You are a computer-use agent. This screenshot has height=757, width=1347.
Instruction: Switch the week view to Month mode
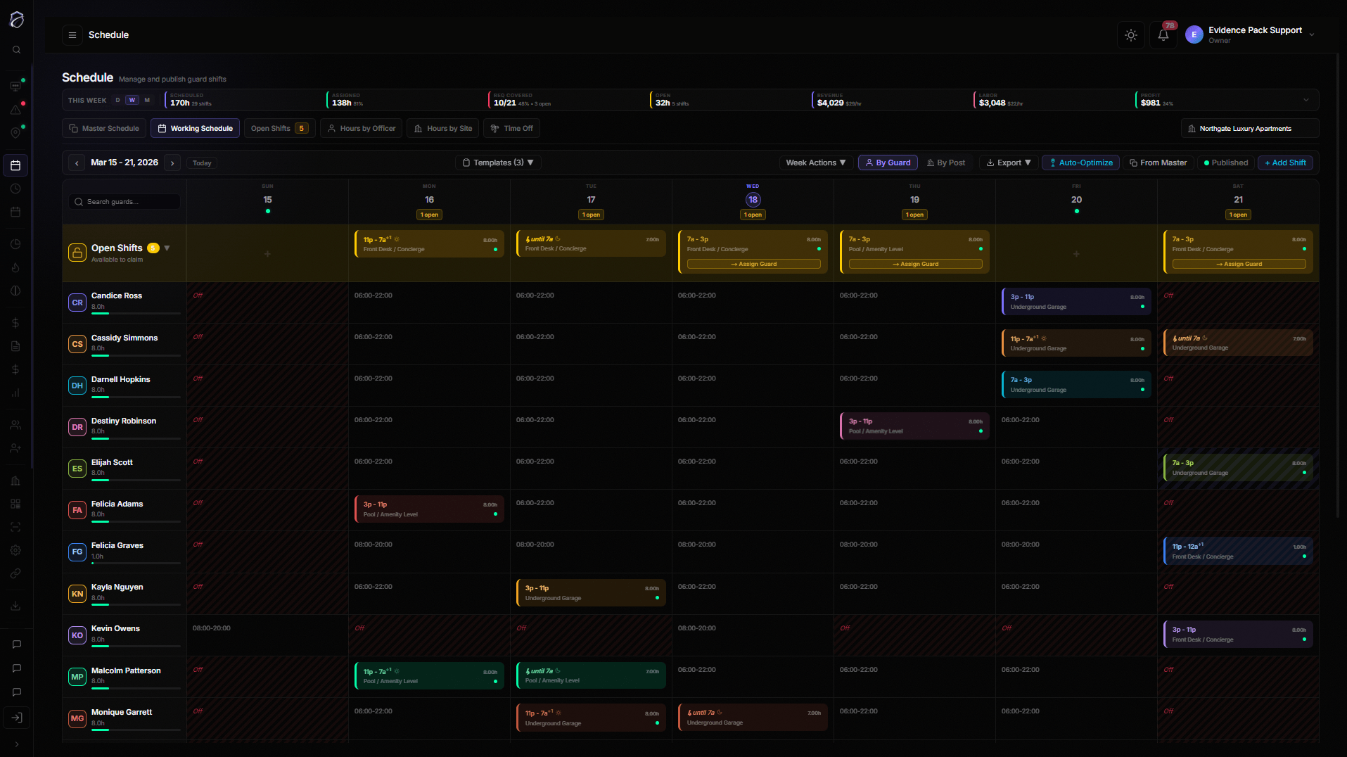[148, 100]
